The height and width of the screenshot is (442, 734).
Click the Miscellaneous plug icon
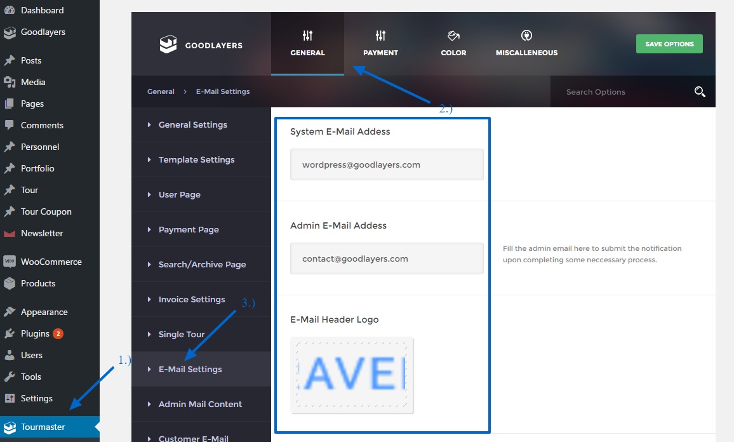(x=526, y=36)
